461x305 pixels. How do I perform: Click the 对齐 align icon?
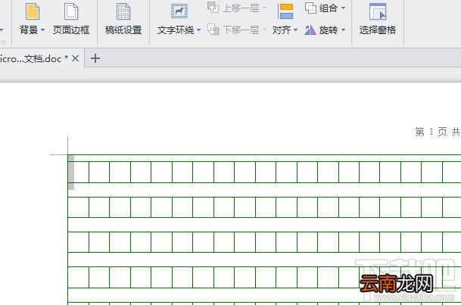coord(285,11)
